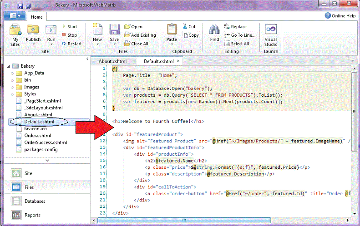The width and height of the screenshot is (360, 226).
Task: Expand the Images folder
Action: point(12,87)
